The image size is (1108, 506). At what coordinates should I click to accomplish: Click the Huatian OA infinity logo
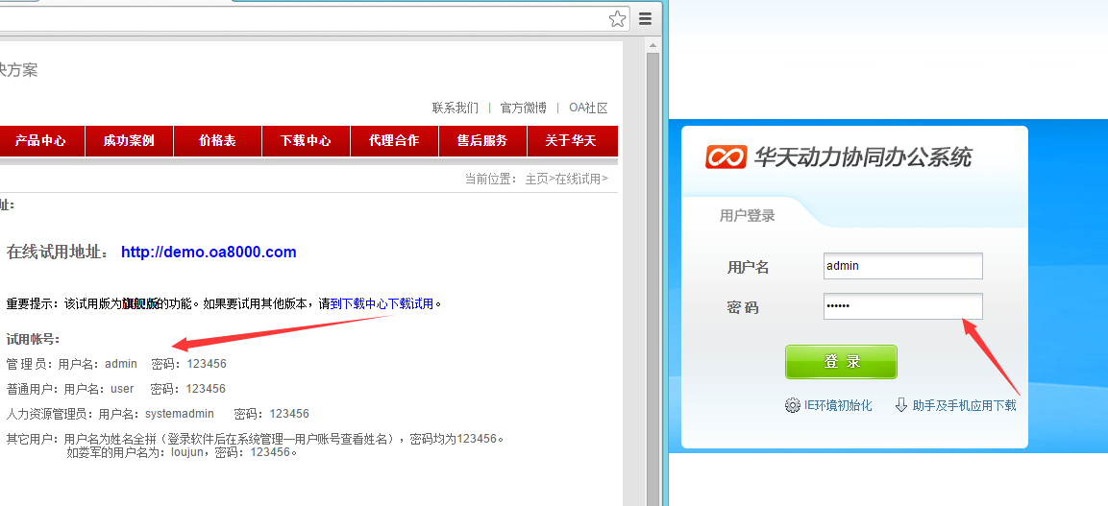click(x=726, y=157)
